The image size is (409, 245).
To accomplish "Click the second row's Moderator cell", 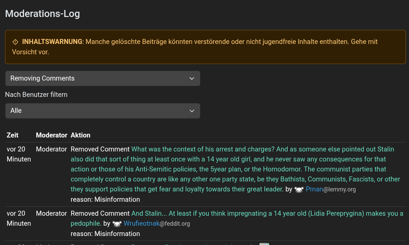I will [51, 213].
